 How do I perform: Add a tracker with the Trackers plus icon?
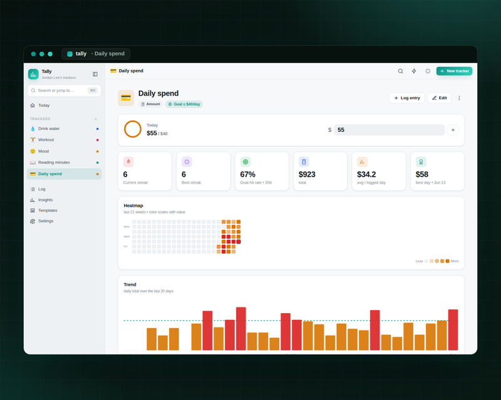coord(96,119)
